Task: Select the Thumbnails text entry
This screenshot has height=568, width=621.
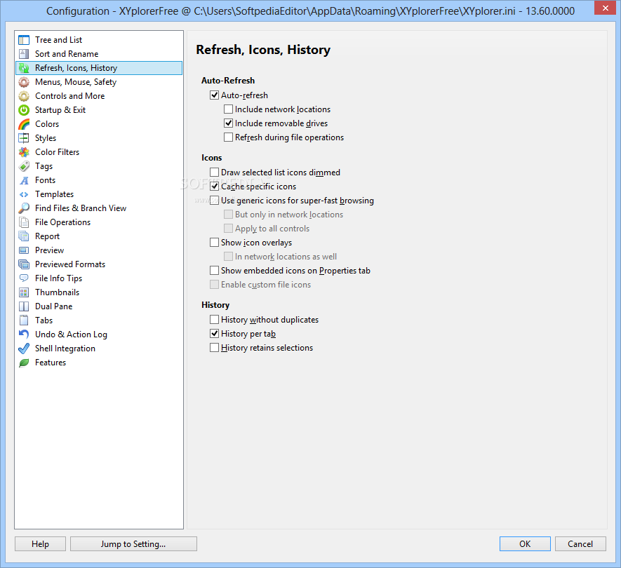Action: tap(57, 292)
